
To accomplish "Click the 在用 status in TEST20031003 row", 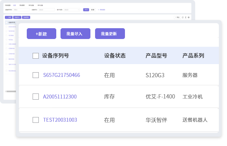I will pos(109,120).
